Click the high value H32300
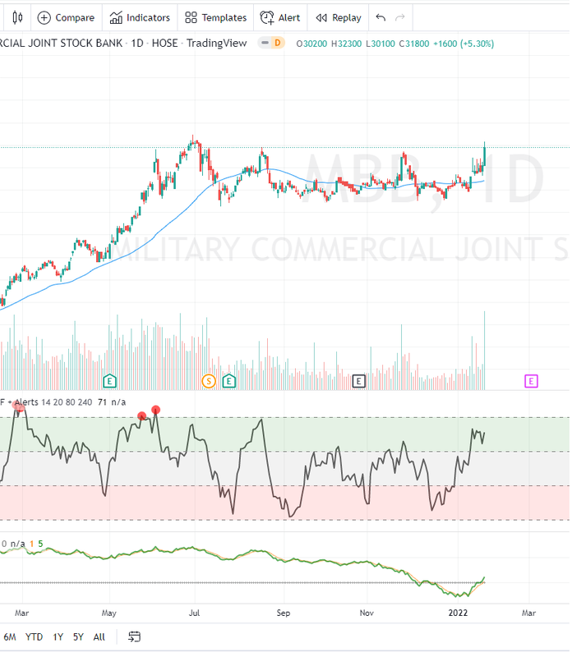 346,44
